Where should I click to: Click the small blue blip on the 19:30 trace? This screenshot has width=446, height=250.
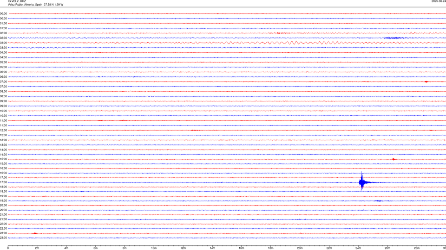pyautogui.click(x=379, y=200)
